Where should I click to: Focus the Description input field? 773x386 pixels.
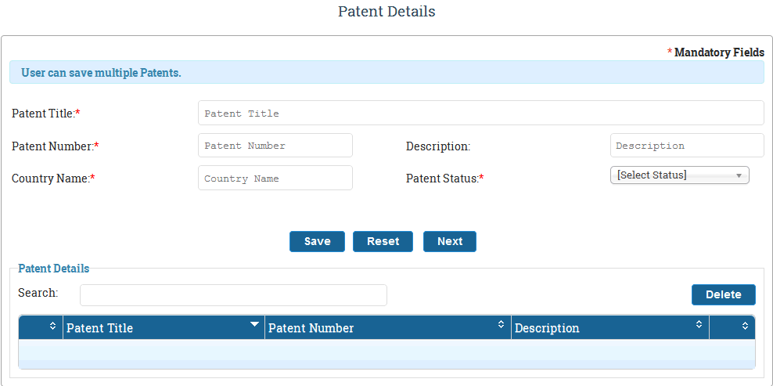coord(687,146)
